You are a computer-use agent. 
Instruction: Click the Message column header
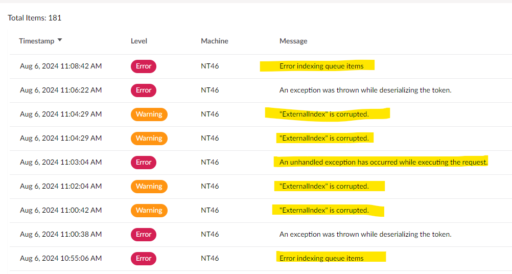click(x=293, y=41)
